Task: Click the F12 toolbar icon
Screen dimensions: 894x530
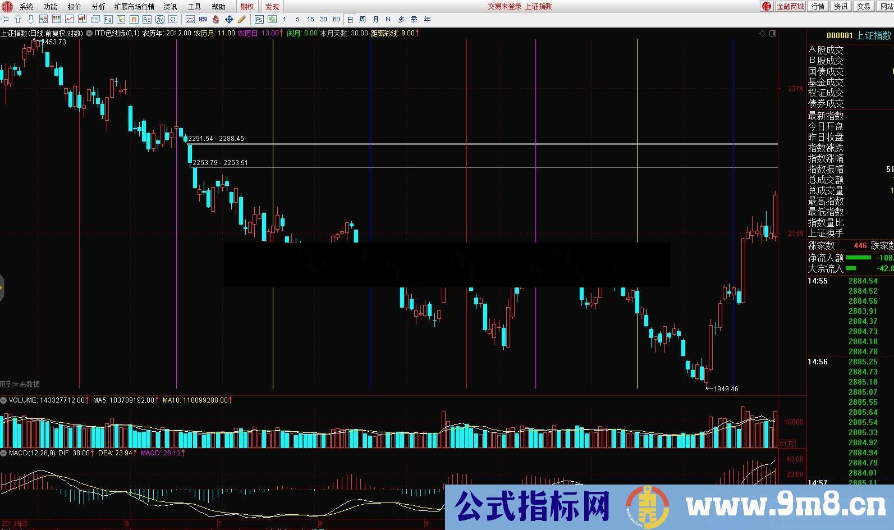Action: tap(146, 19)
